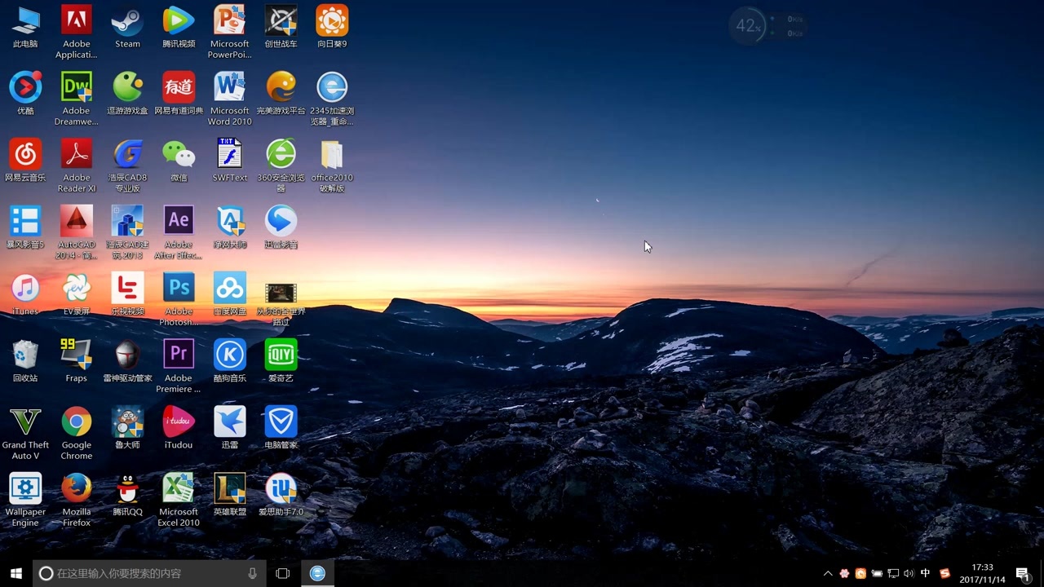Viewport: 1044px width, 587px height.
Task: Open the Action Center notifications icon
Action: [x=1022, y=573]
